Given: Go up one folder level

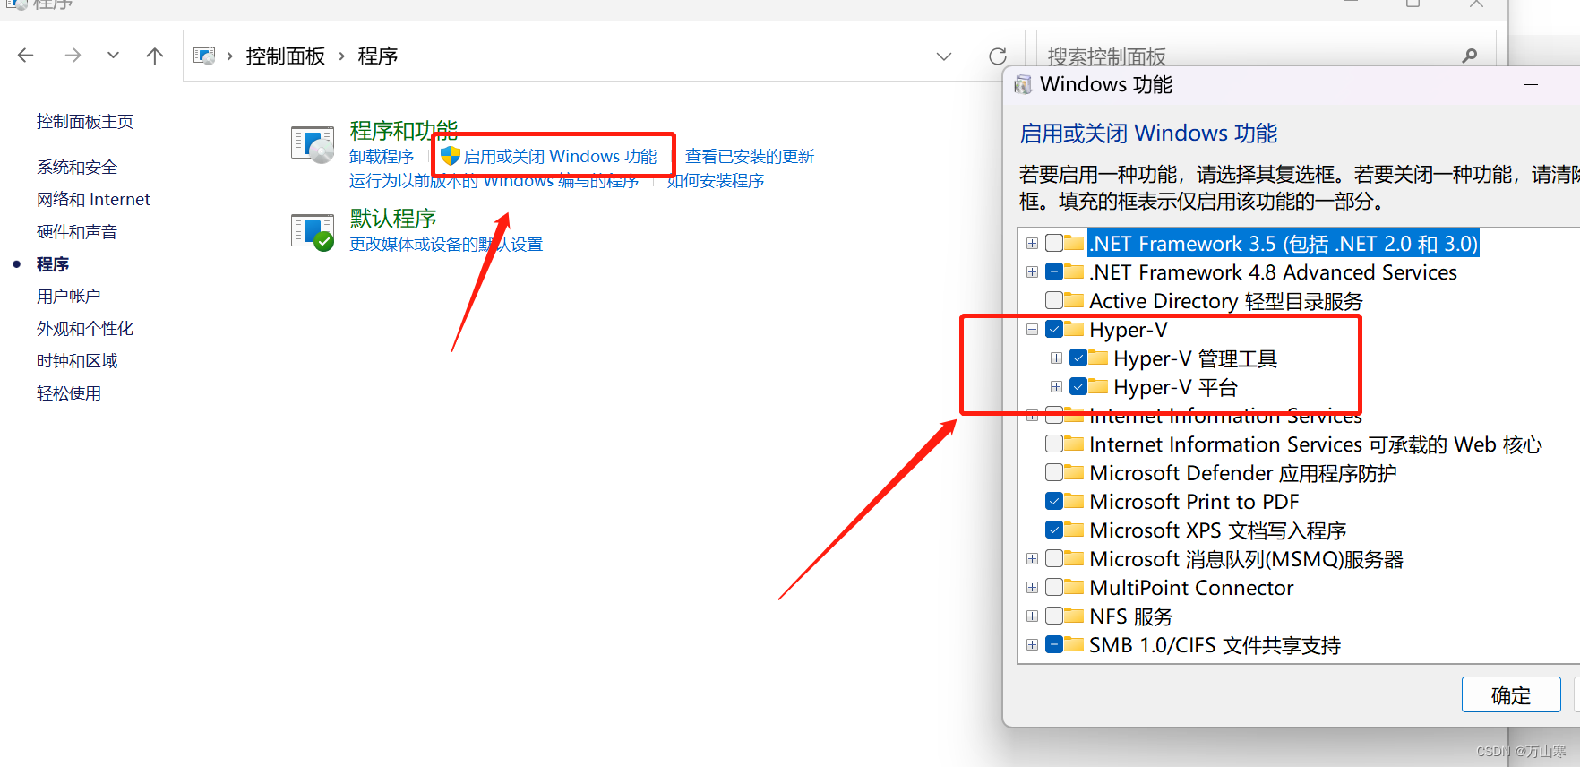Looking at the screenshot, I should click(155, 56).
